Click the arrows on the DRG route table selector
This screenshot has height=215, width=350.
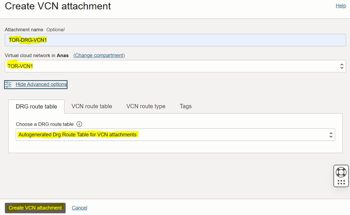[x=331, y=135]
